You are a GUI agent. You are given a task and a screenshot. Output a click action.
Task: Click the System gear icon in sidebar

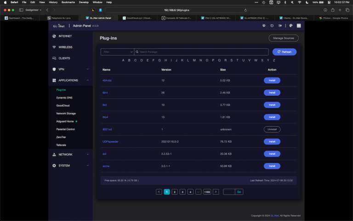(x=54, y=165)
